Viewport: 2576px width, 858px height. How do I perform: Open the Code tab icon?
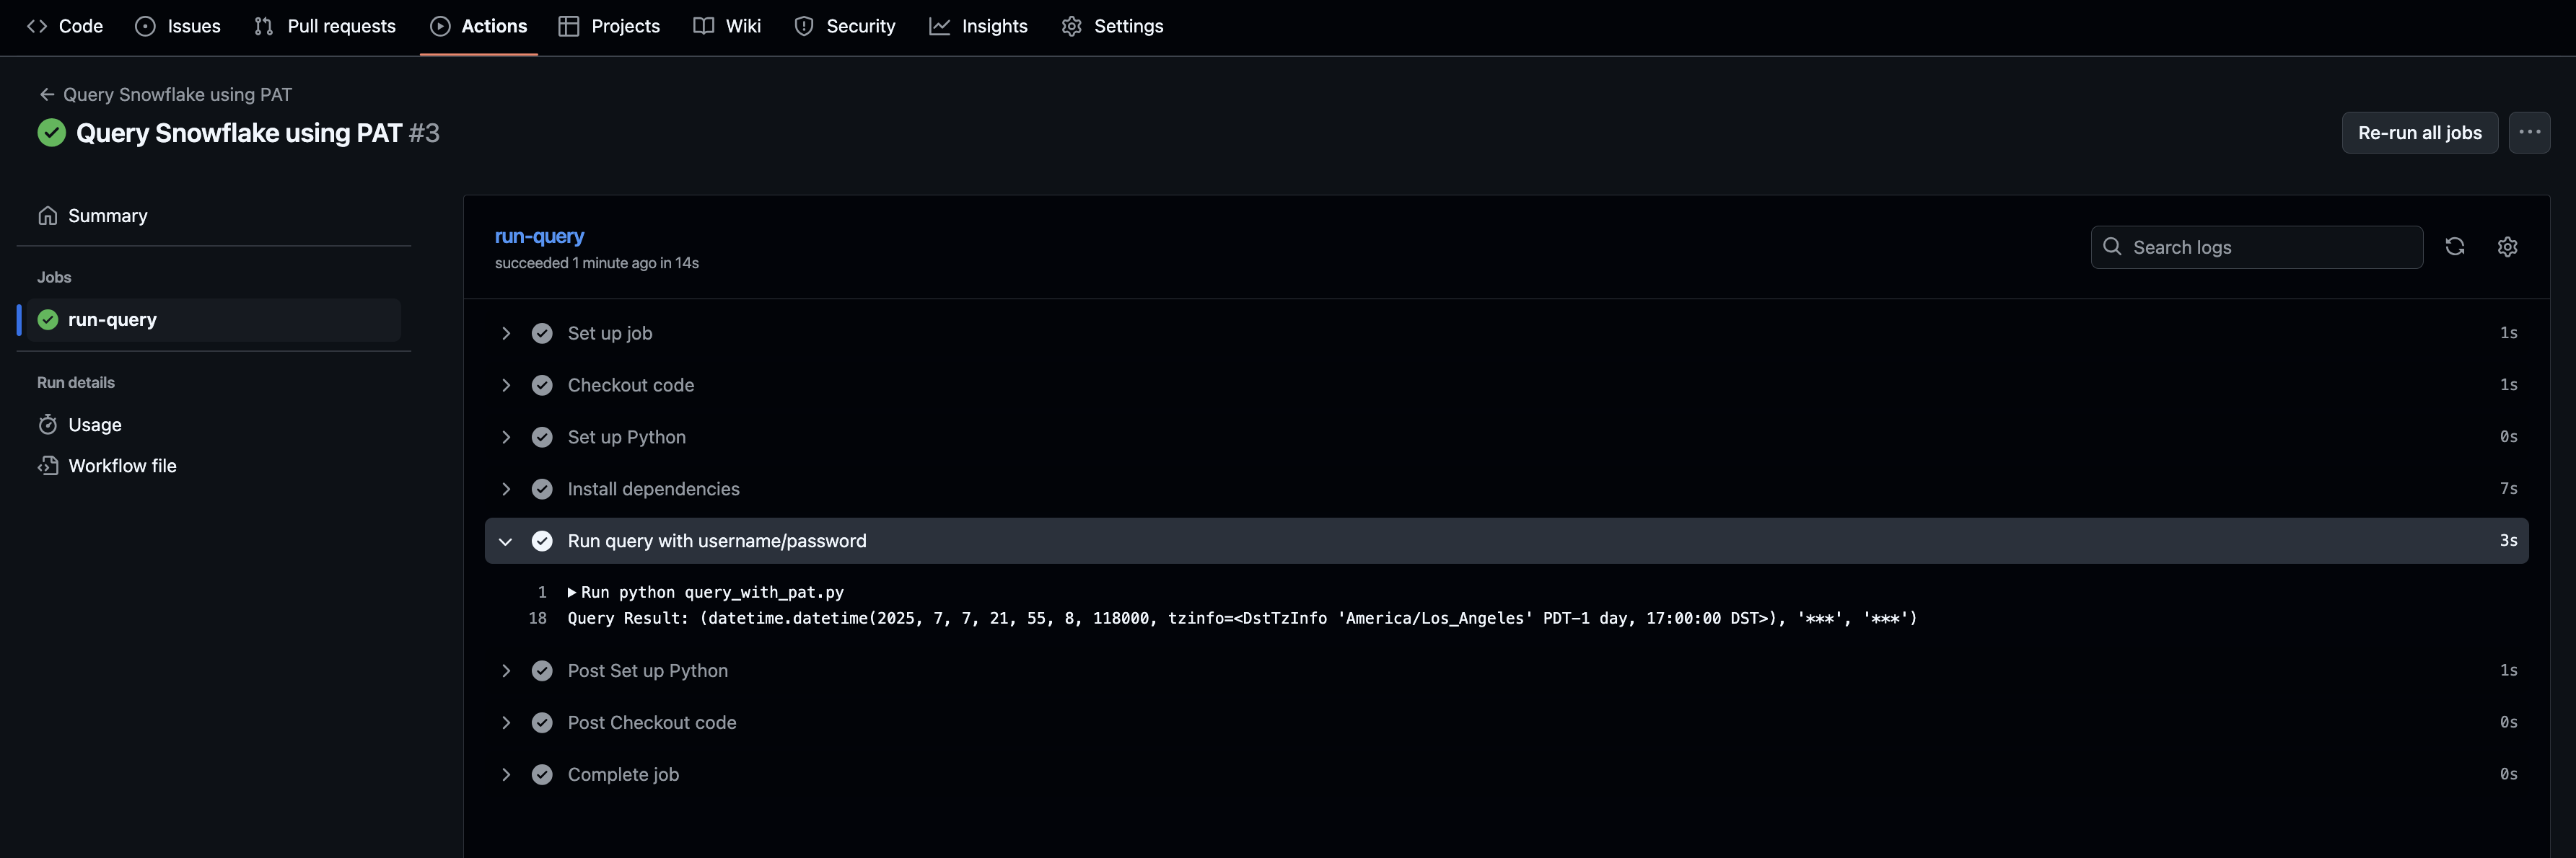click(37, 26)
